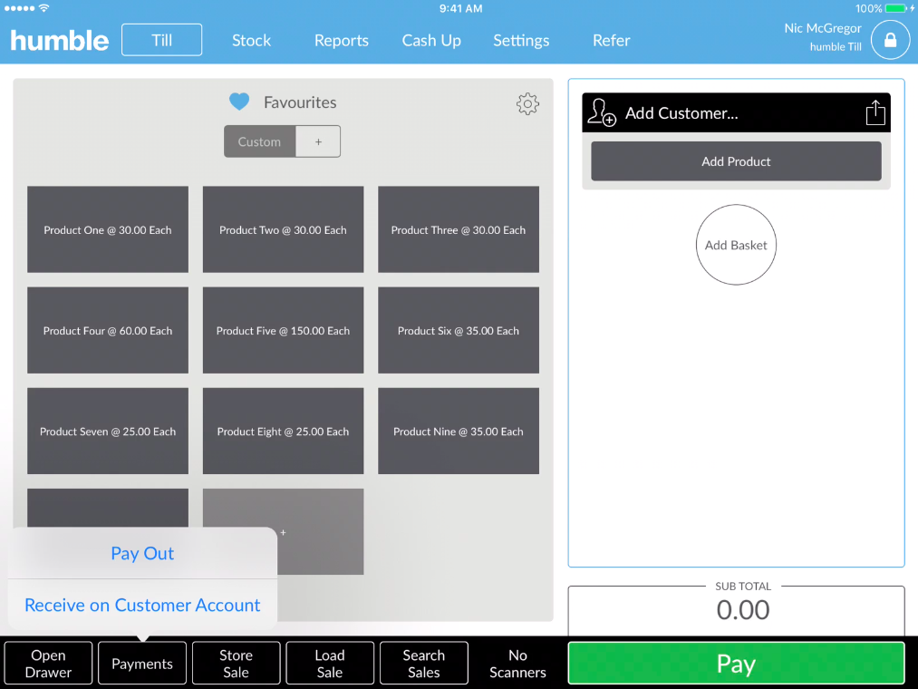Tap the battery indicator in status bar
The width and height of the screenshot is (918, 689).
pos(895,8)
